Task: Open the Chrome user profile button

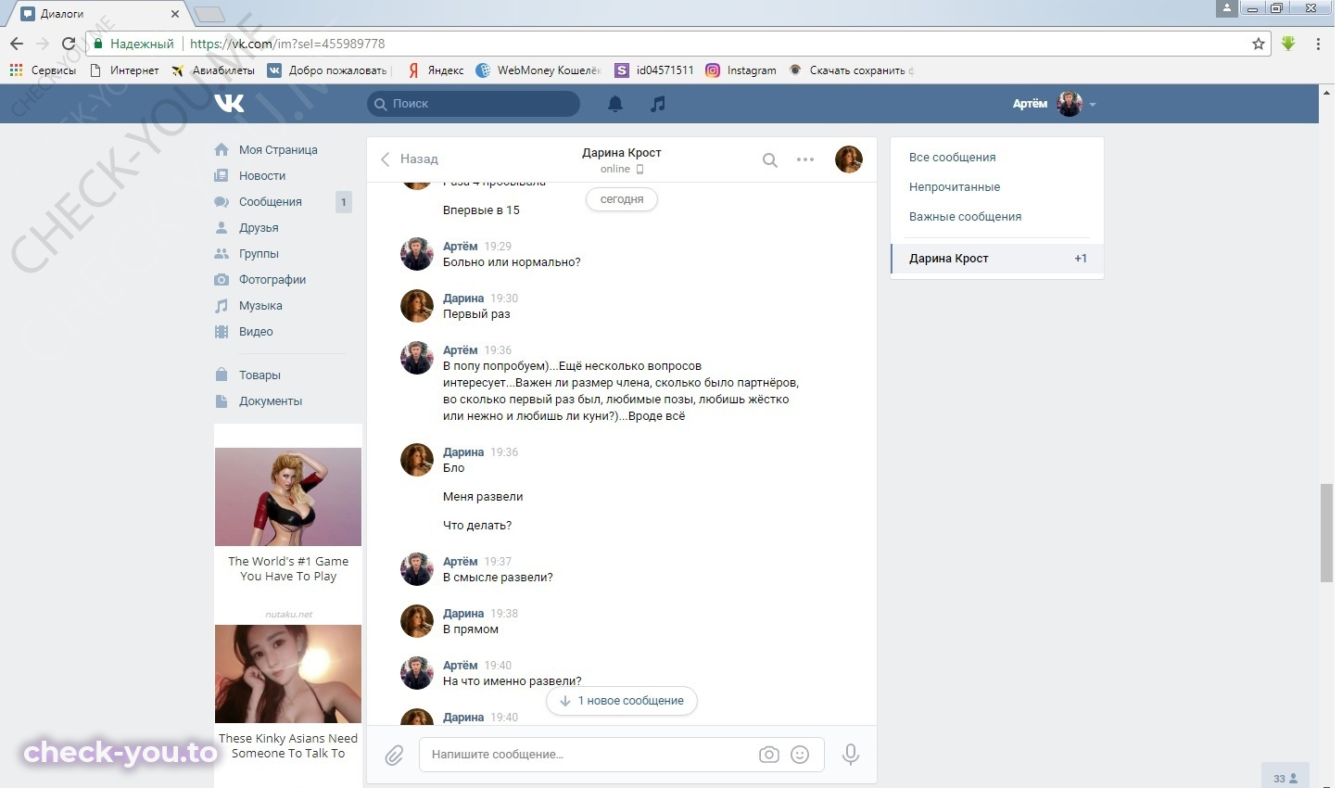Action: [x=1226, y=8]
